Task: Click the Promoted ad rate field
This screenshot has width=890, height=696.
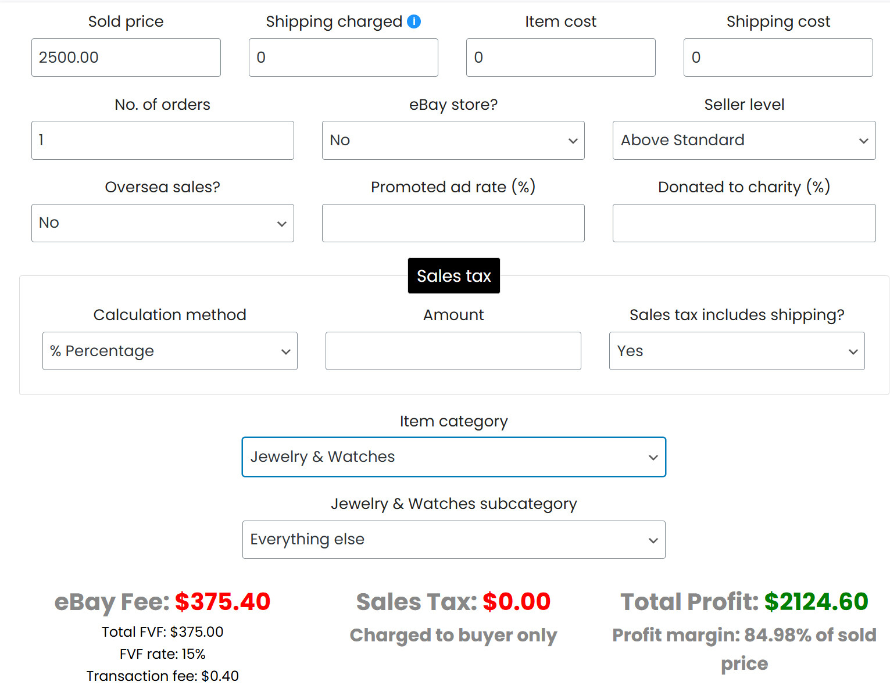Action: coord(453,223)
